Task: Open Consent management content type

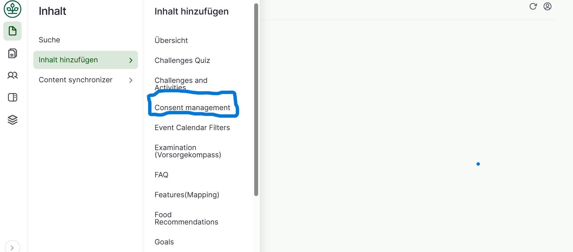Action: [x=192, y=108]
